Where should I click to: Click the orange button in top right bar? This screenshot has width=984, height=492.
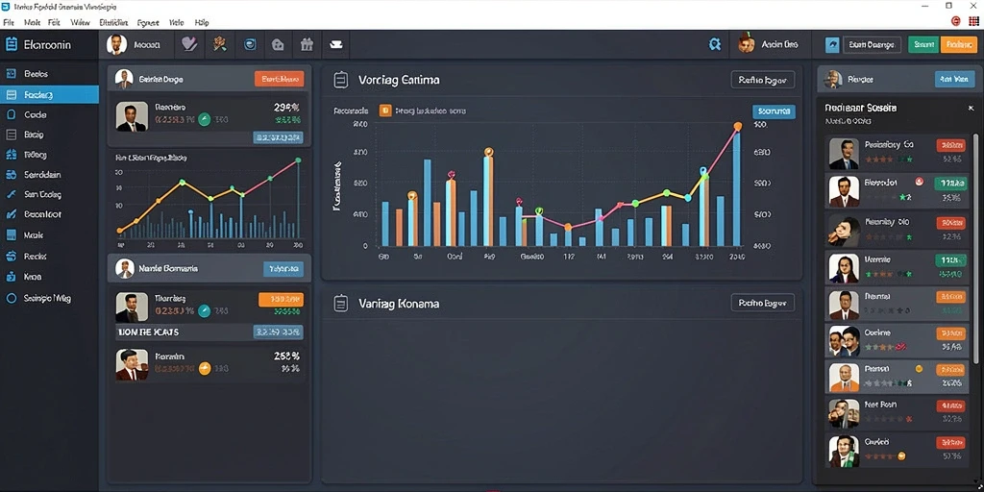(x=958, y=44)
